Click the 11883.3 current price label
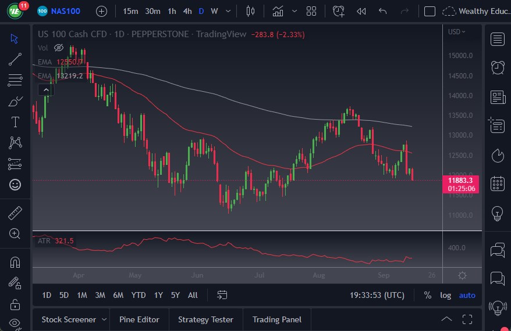This screenshot has height=331, width=511. pos(462,180)
